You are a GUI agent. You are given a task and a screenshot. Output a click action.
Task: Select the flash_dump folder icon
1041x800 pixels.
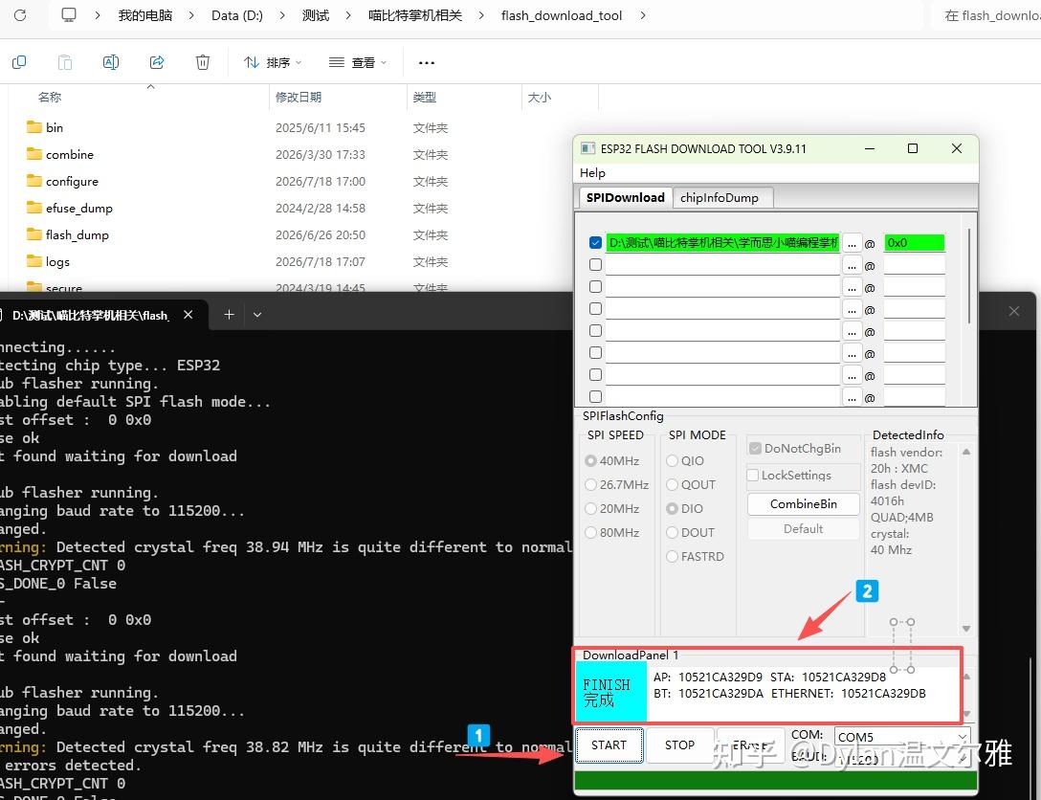click(33, 234)
